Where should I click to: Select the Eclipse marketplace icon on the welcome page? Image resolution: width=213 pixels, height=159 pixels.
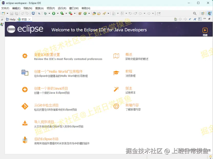coord(25,140)
